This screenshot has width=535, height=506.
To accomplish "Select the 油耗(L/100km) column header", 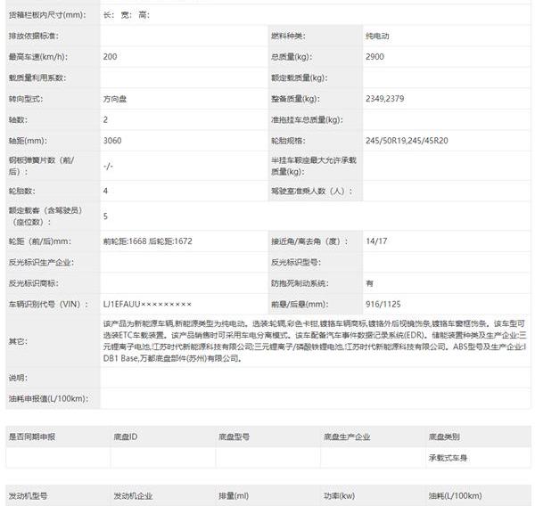I will point(455,496).
